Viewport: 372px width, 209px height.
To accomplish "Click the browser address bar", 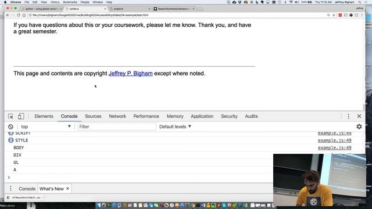I will pos(177,15).
